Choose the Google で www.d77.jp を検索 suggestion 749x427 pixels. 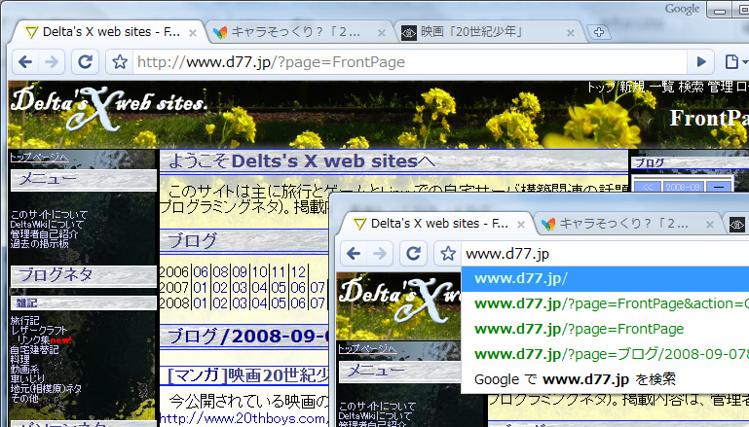pyautogui.click(x=575, y=379)
